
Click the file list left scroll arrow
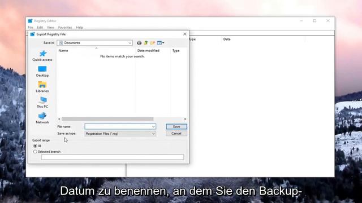point(59,119)
